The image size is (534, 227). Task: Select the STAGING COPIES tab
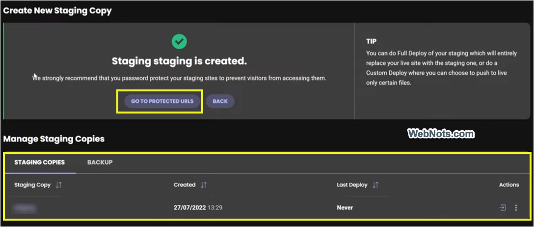(x=39, y=162)
